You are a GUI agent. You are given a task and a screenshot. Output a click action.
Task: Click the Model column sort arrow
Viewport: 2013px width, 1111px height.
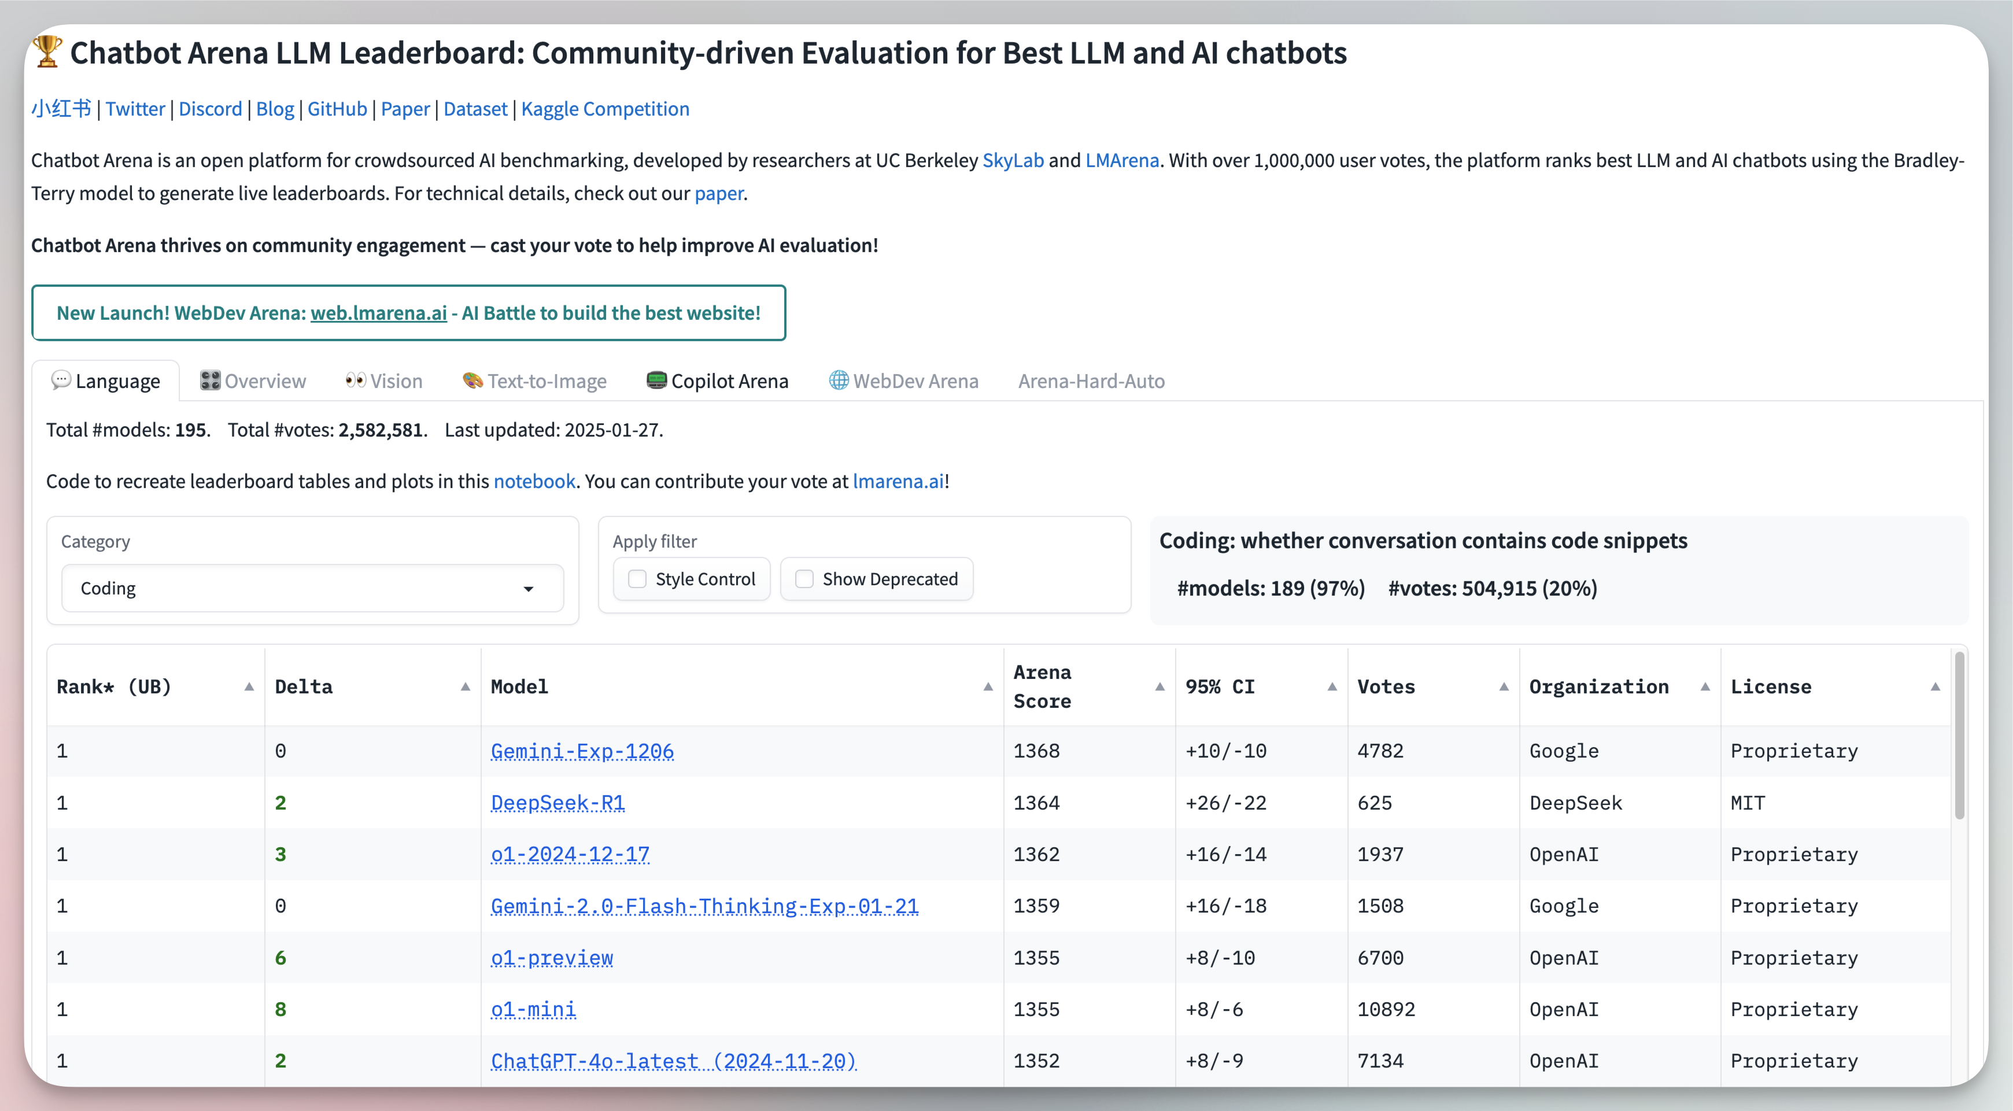pyautogui.click(x=988, y=686)
